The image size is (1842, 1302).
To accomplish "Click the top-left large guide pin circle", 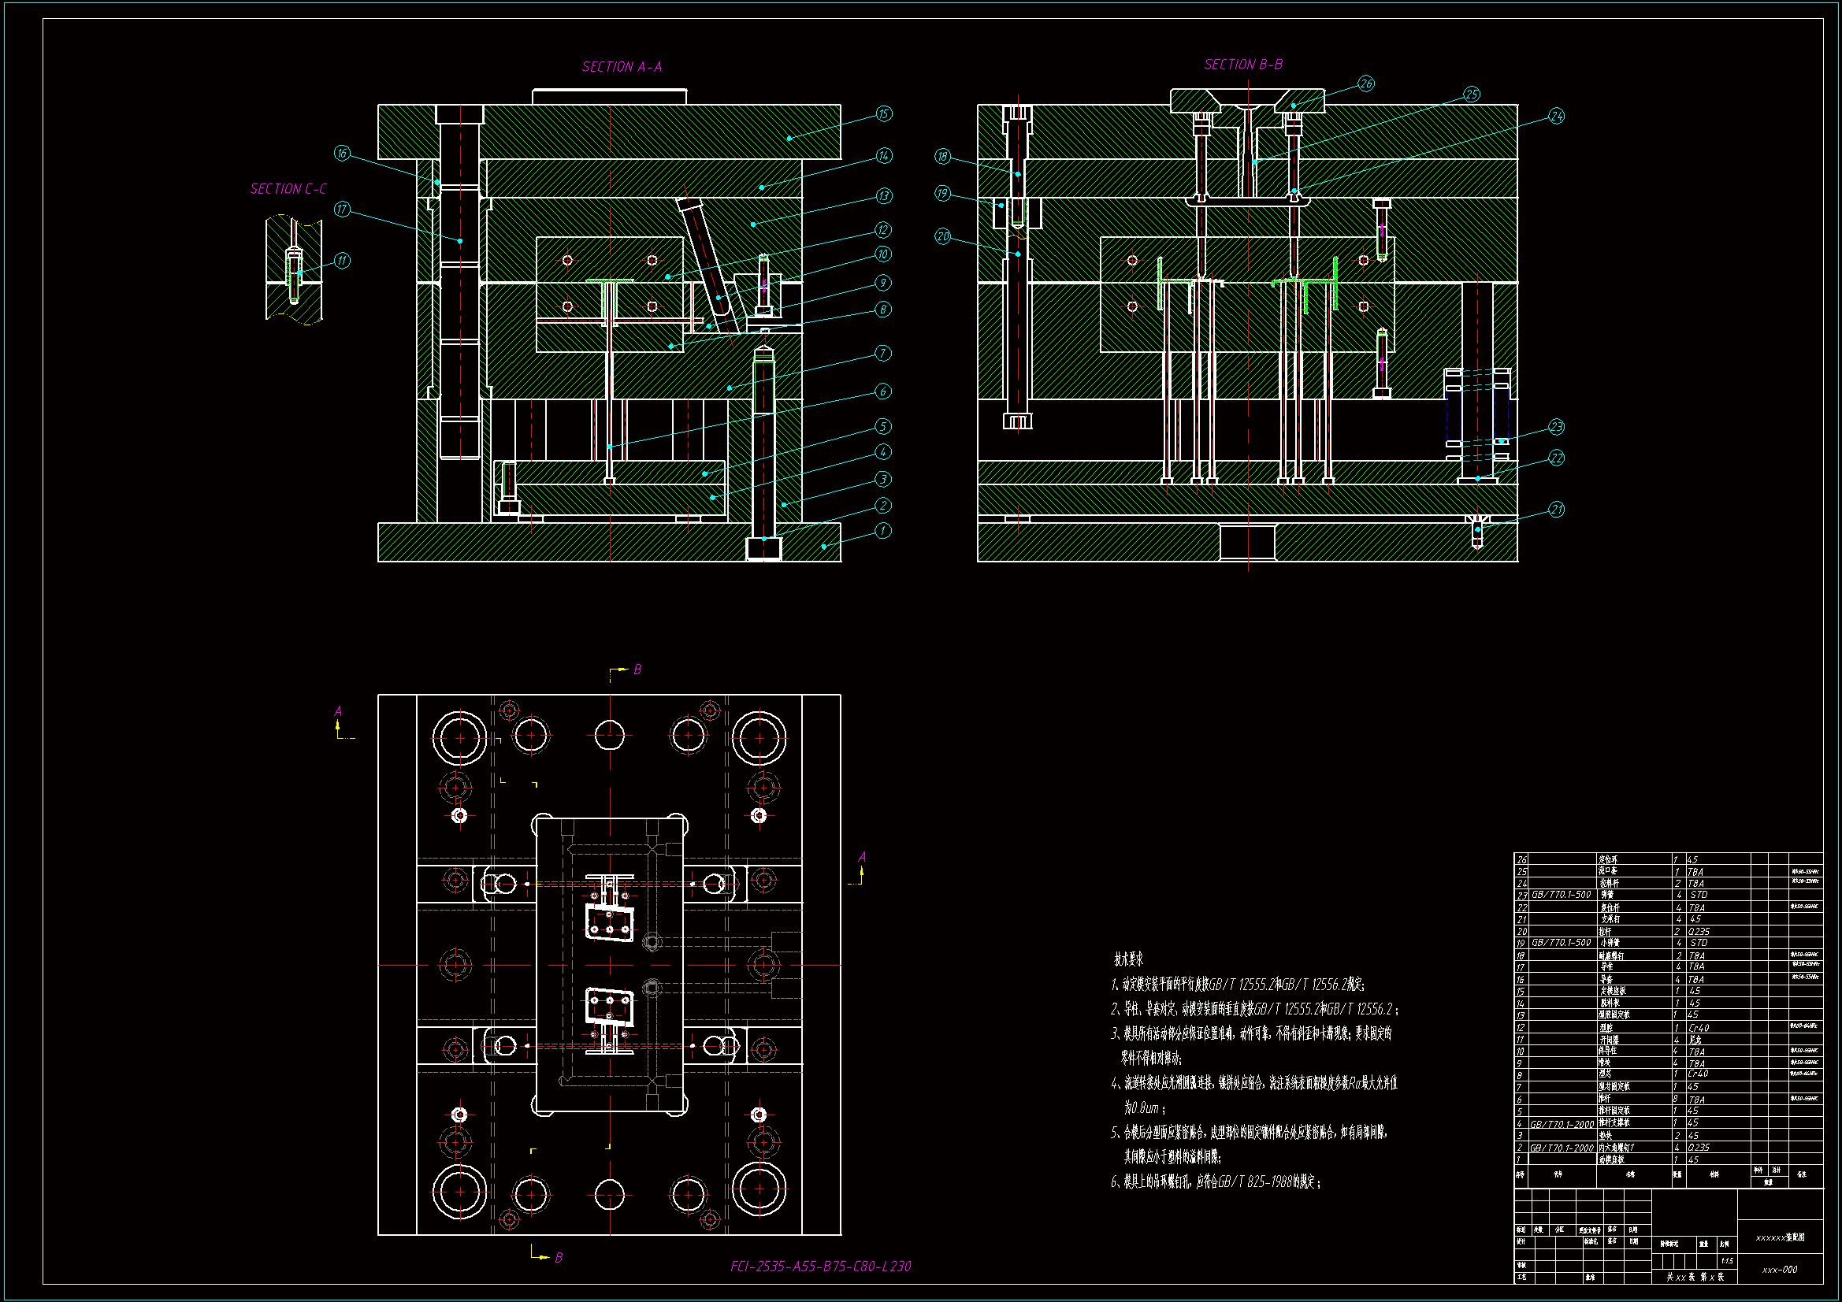I will pyautogui.click(x=459, y=738).
